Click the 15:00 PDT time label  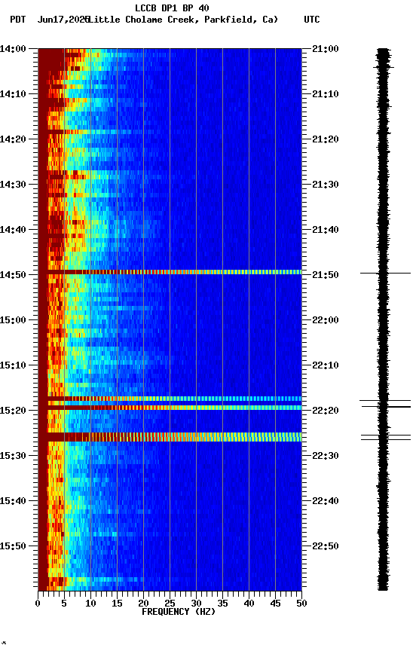[13, 320]
